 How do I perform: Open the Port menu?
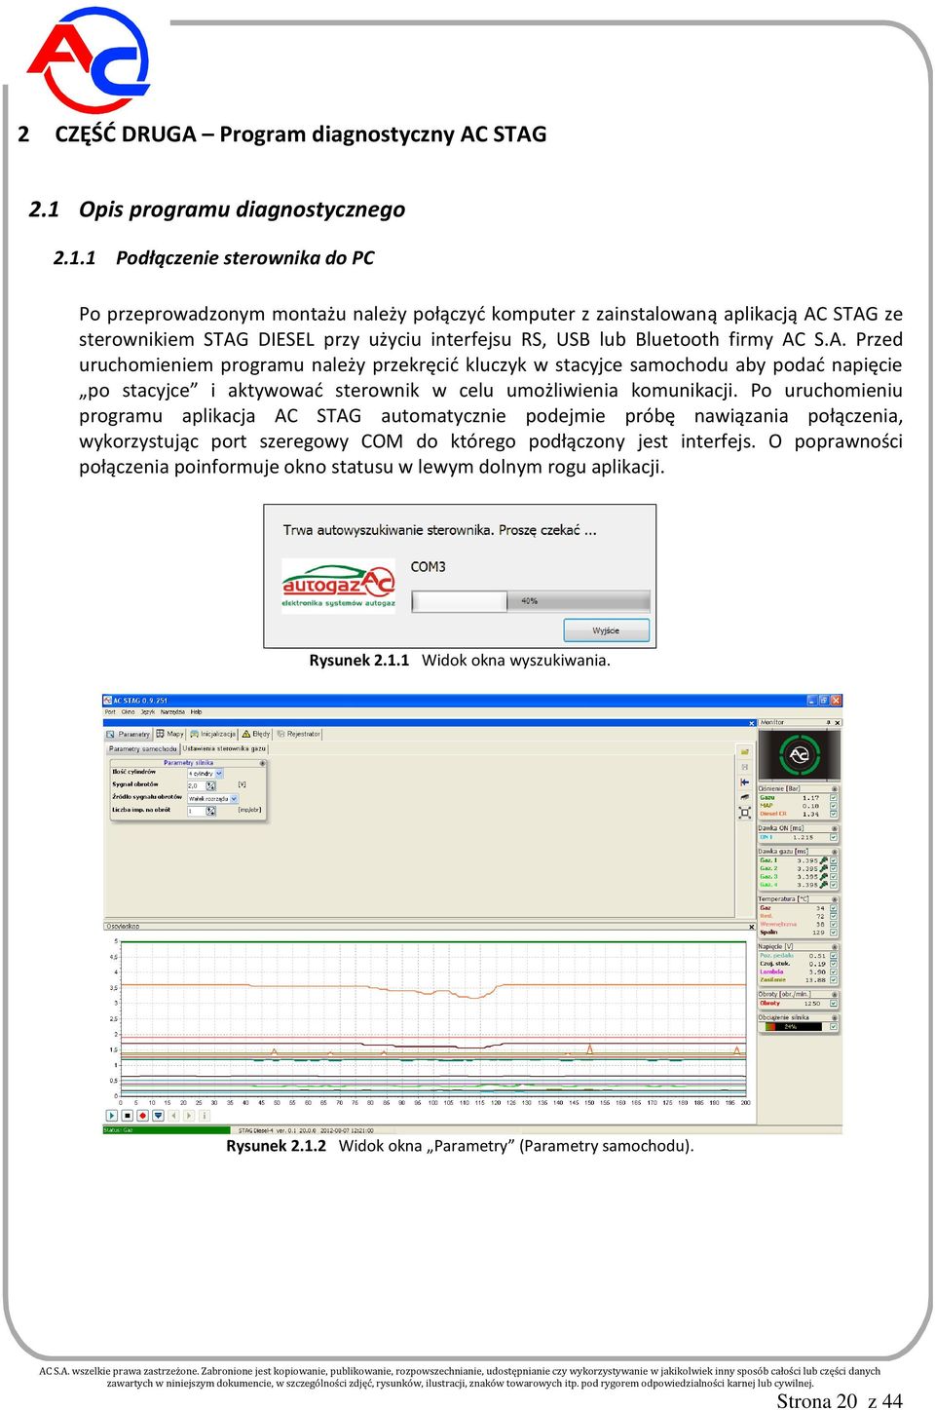[110, 712]
